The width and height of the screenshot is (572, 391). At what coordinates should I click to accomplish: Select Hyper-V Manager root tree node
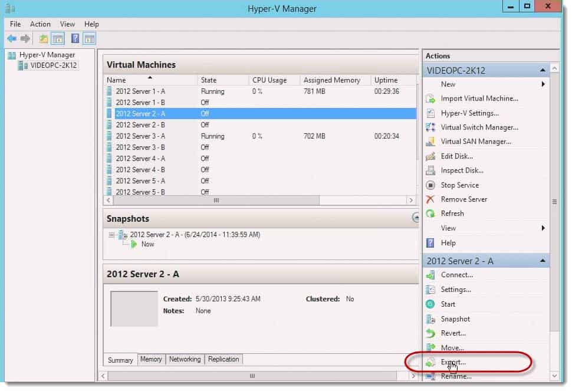(47, 55)
